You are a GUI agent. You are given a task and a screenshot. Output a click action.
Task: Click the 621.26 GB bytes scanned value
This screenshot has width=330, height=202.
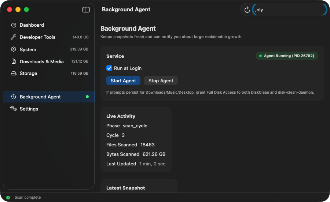(x=154, y=154)
